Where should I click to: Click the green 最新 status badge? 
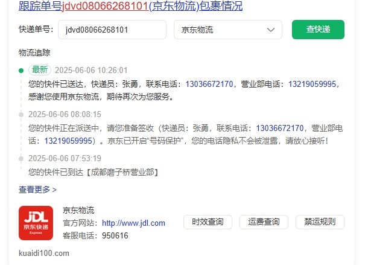click(x=40, y=70)
